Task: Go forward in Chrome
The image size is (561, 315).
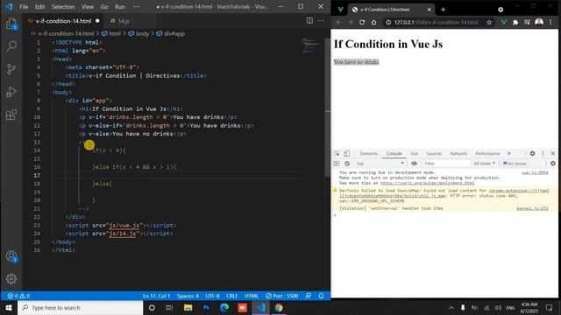Action: (x=351, y=22)
